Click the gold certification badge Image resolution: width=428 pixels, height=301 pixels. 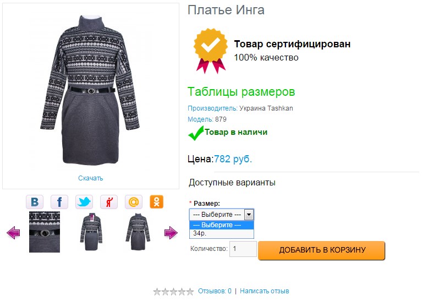[x=211, y=51]
